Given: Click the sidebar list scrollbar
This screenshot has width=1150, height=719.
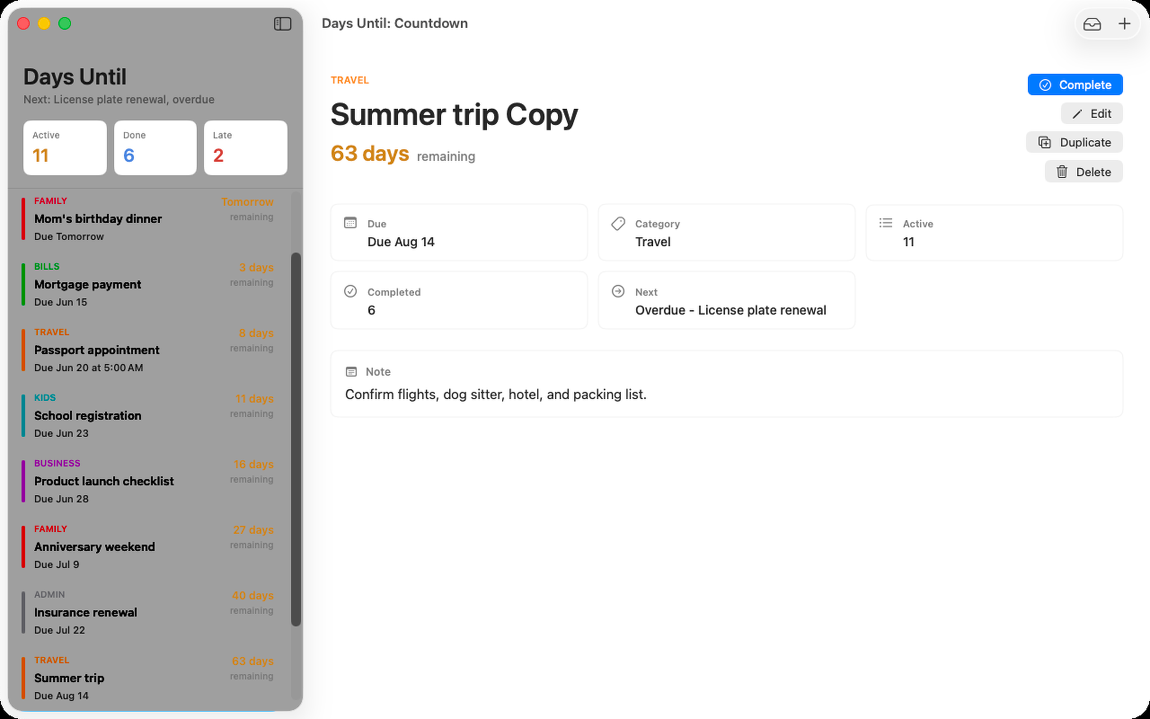Looking at the screenshot, I should pyautogui.click(x=296, y=439).
